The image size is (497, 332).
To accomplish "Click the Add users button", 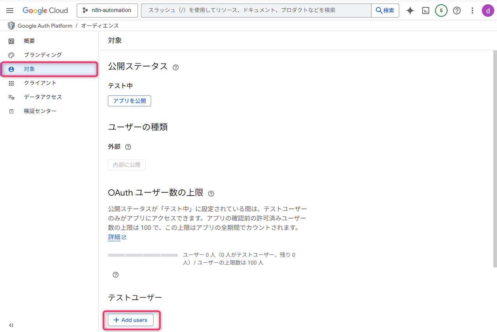I will tap(130, 320).
